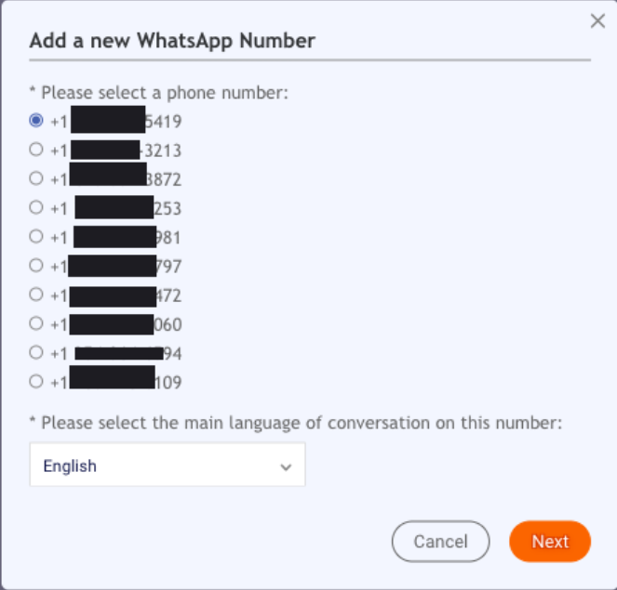This screenshot has height=590, width=617.
Task: Click the language dropdown chevron arrow
Action: [286, 467]
